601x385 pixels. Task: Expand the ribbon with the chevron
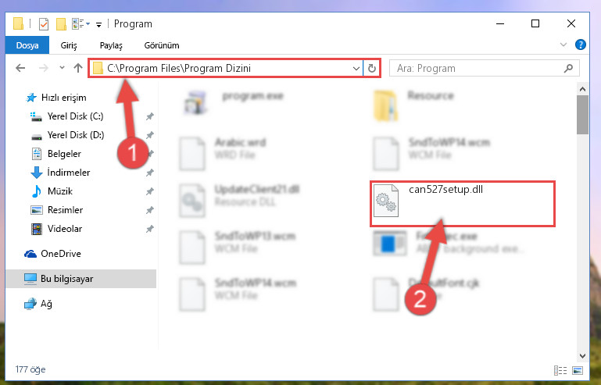point(563,45)
